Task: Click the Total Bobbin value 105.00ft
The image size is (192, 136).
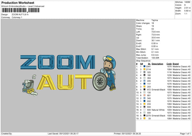Action: [x=155, y=58]
